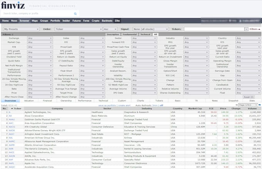Click the Reset (0) button

pyautogui.click(x=249, y=97)
